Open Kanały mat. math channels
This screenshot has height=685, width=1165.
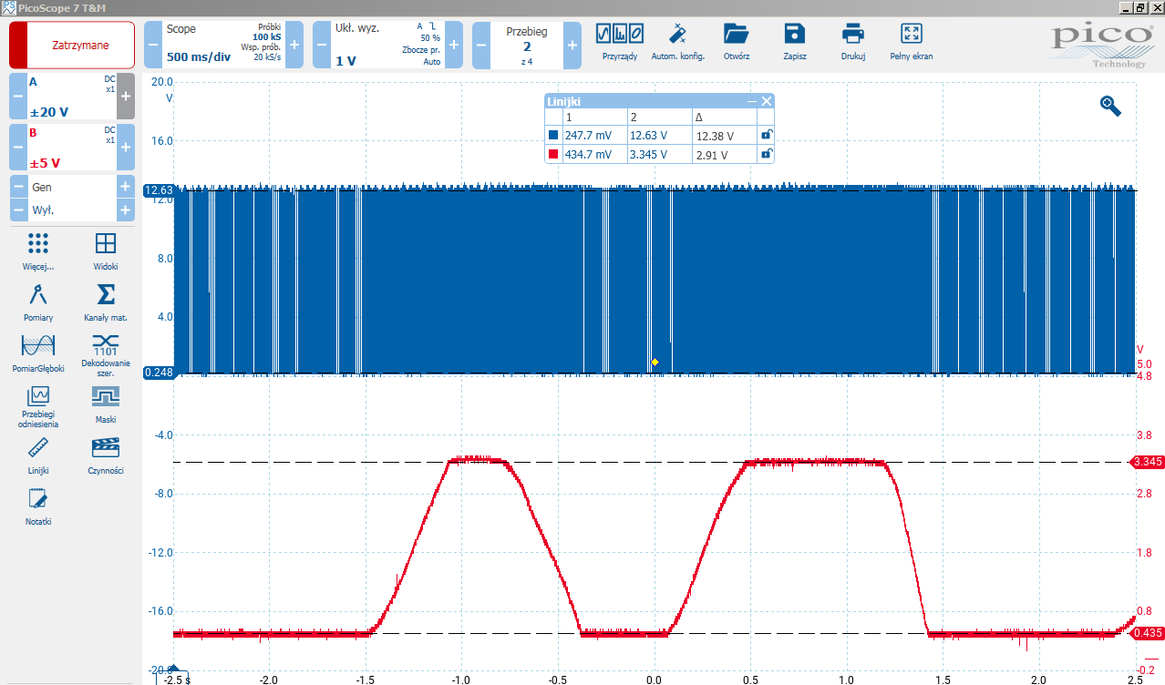(x=106, y=302)
